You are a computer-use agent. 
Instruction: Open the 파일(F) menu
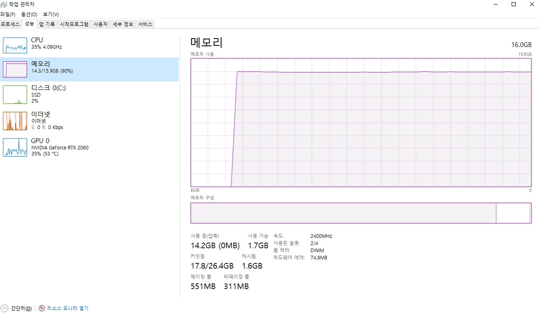(8, 14)
